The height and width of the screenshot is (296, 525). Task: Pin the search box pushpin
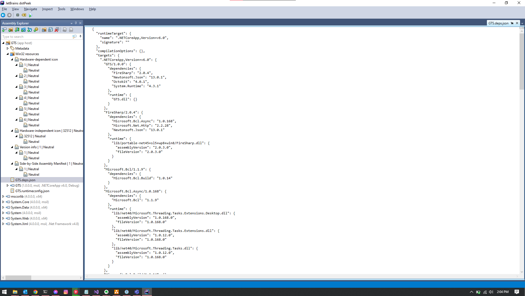pyautogui.click(x=80, y=36)
